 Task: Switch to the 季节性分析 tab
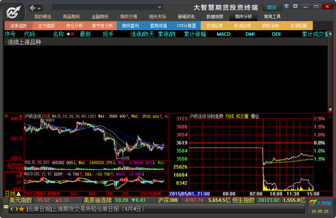(x=102, y=26)
